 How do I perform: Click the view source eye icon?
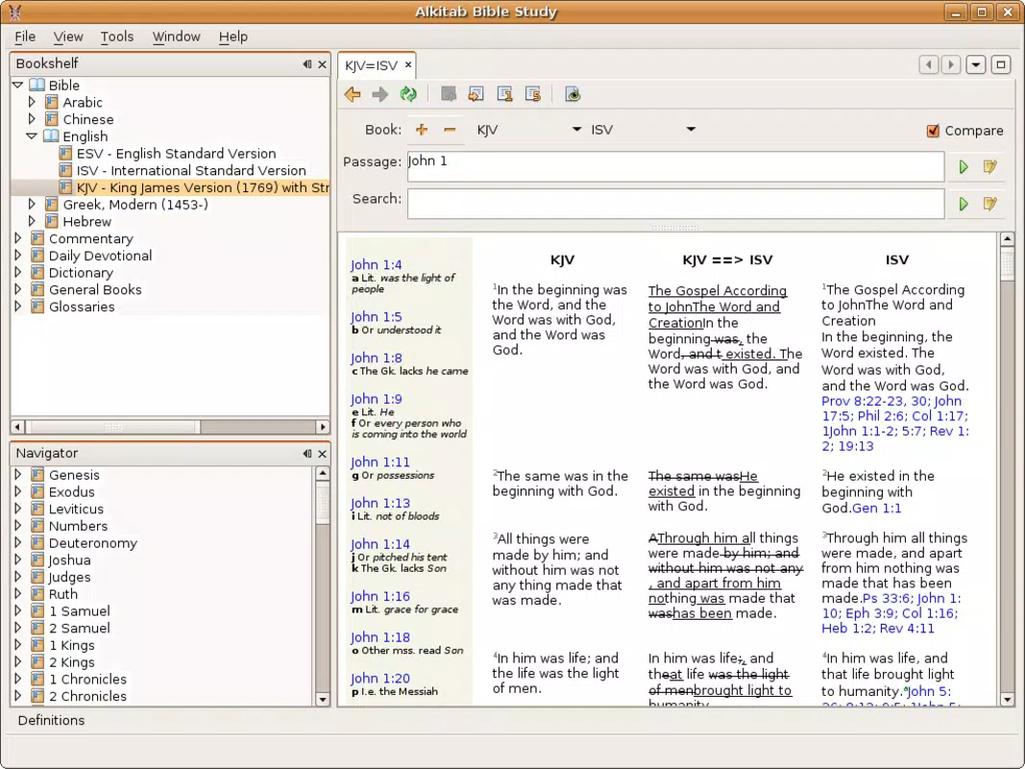click(x=573, y=95)
